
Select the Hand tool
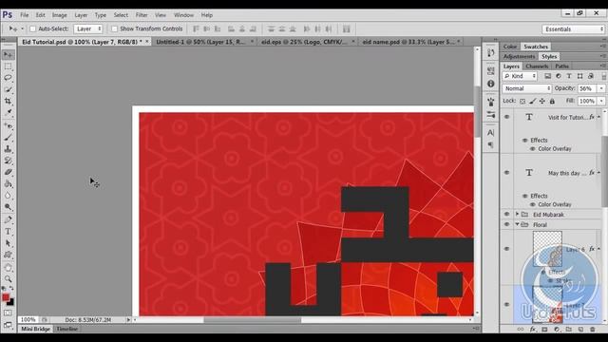coord(8,268)
